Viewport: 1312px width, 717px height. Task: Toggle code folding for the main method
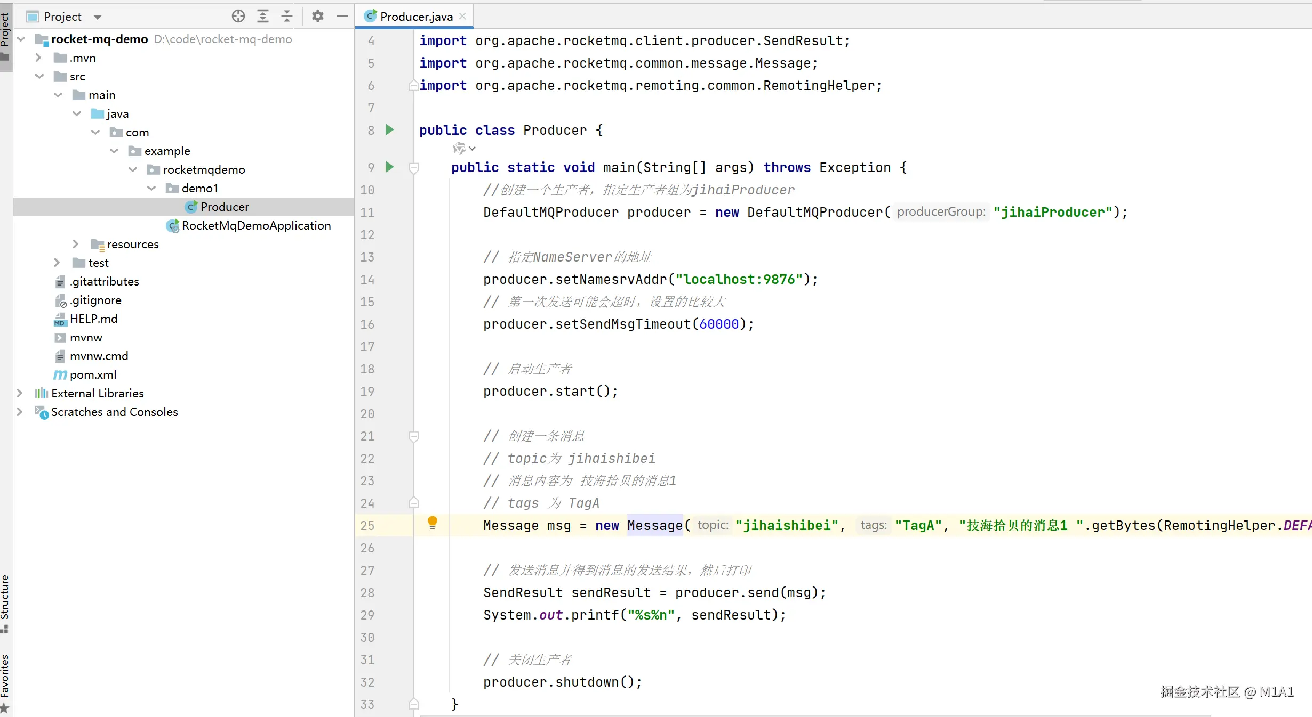[x=413, y=168]
